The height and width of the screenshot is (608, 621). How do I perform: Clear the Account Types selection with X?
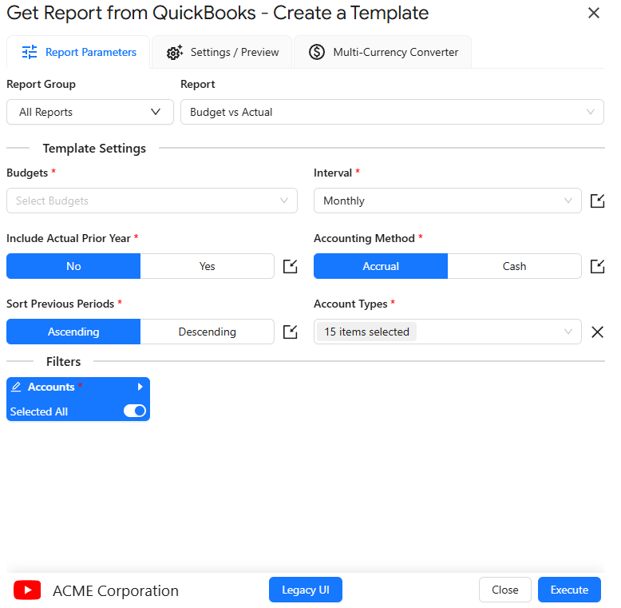597,332
